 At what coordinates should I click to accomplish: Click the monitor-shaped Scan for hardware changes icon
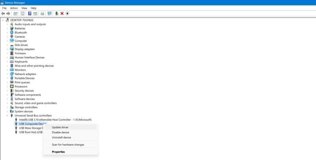point(49,13)
